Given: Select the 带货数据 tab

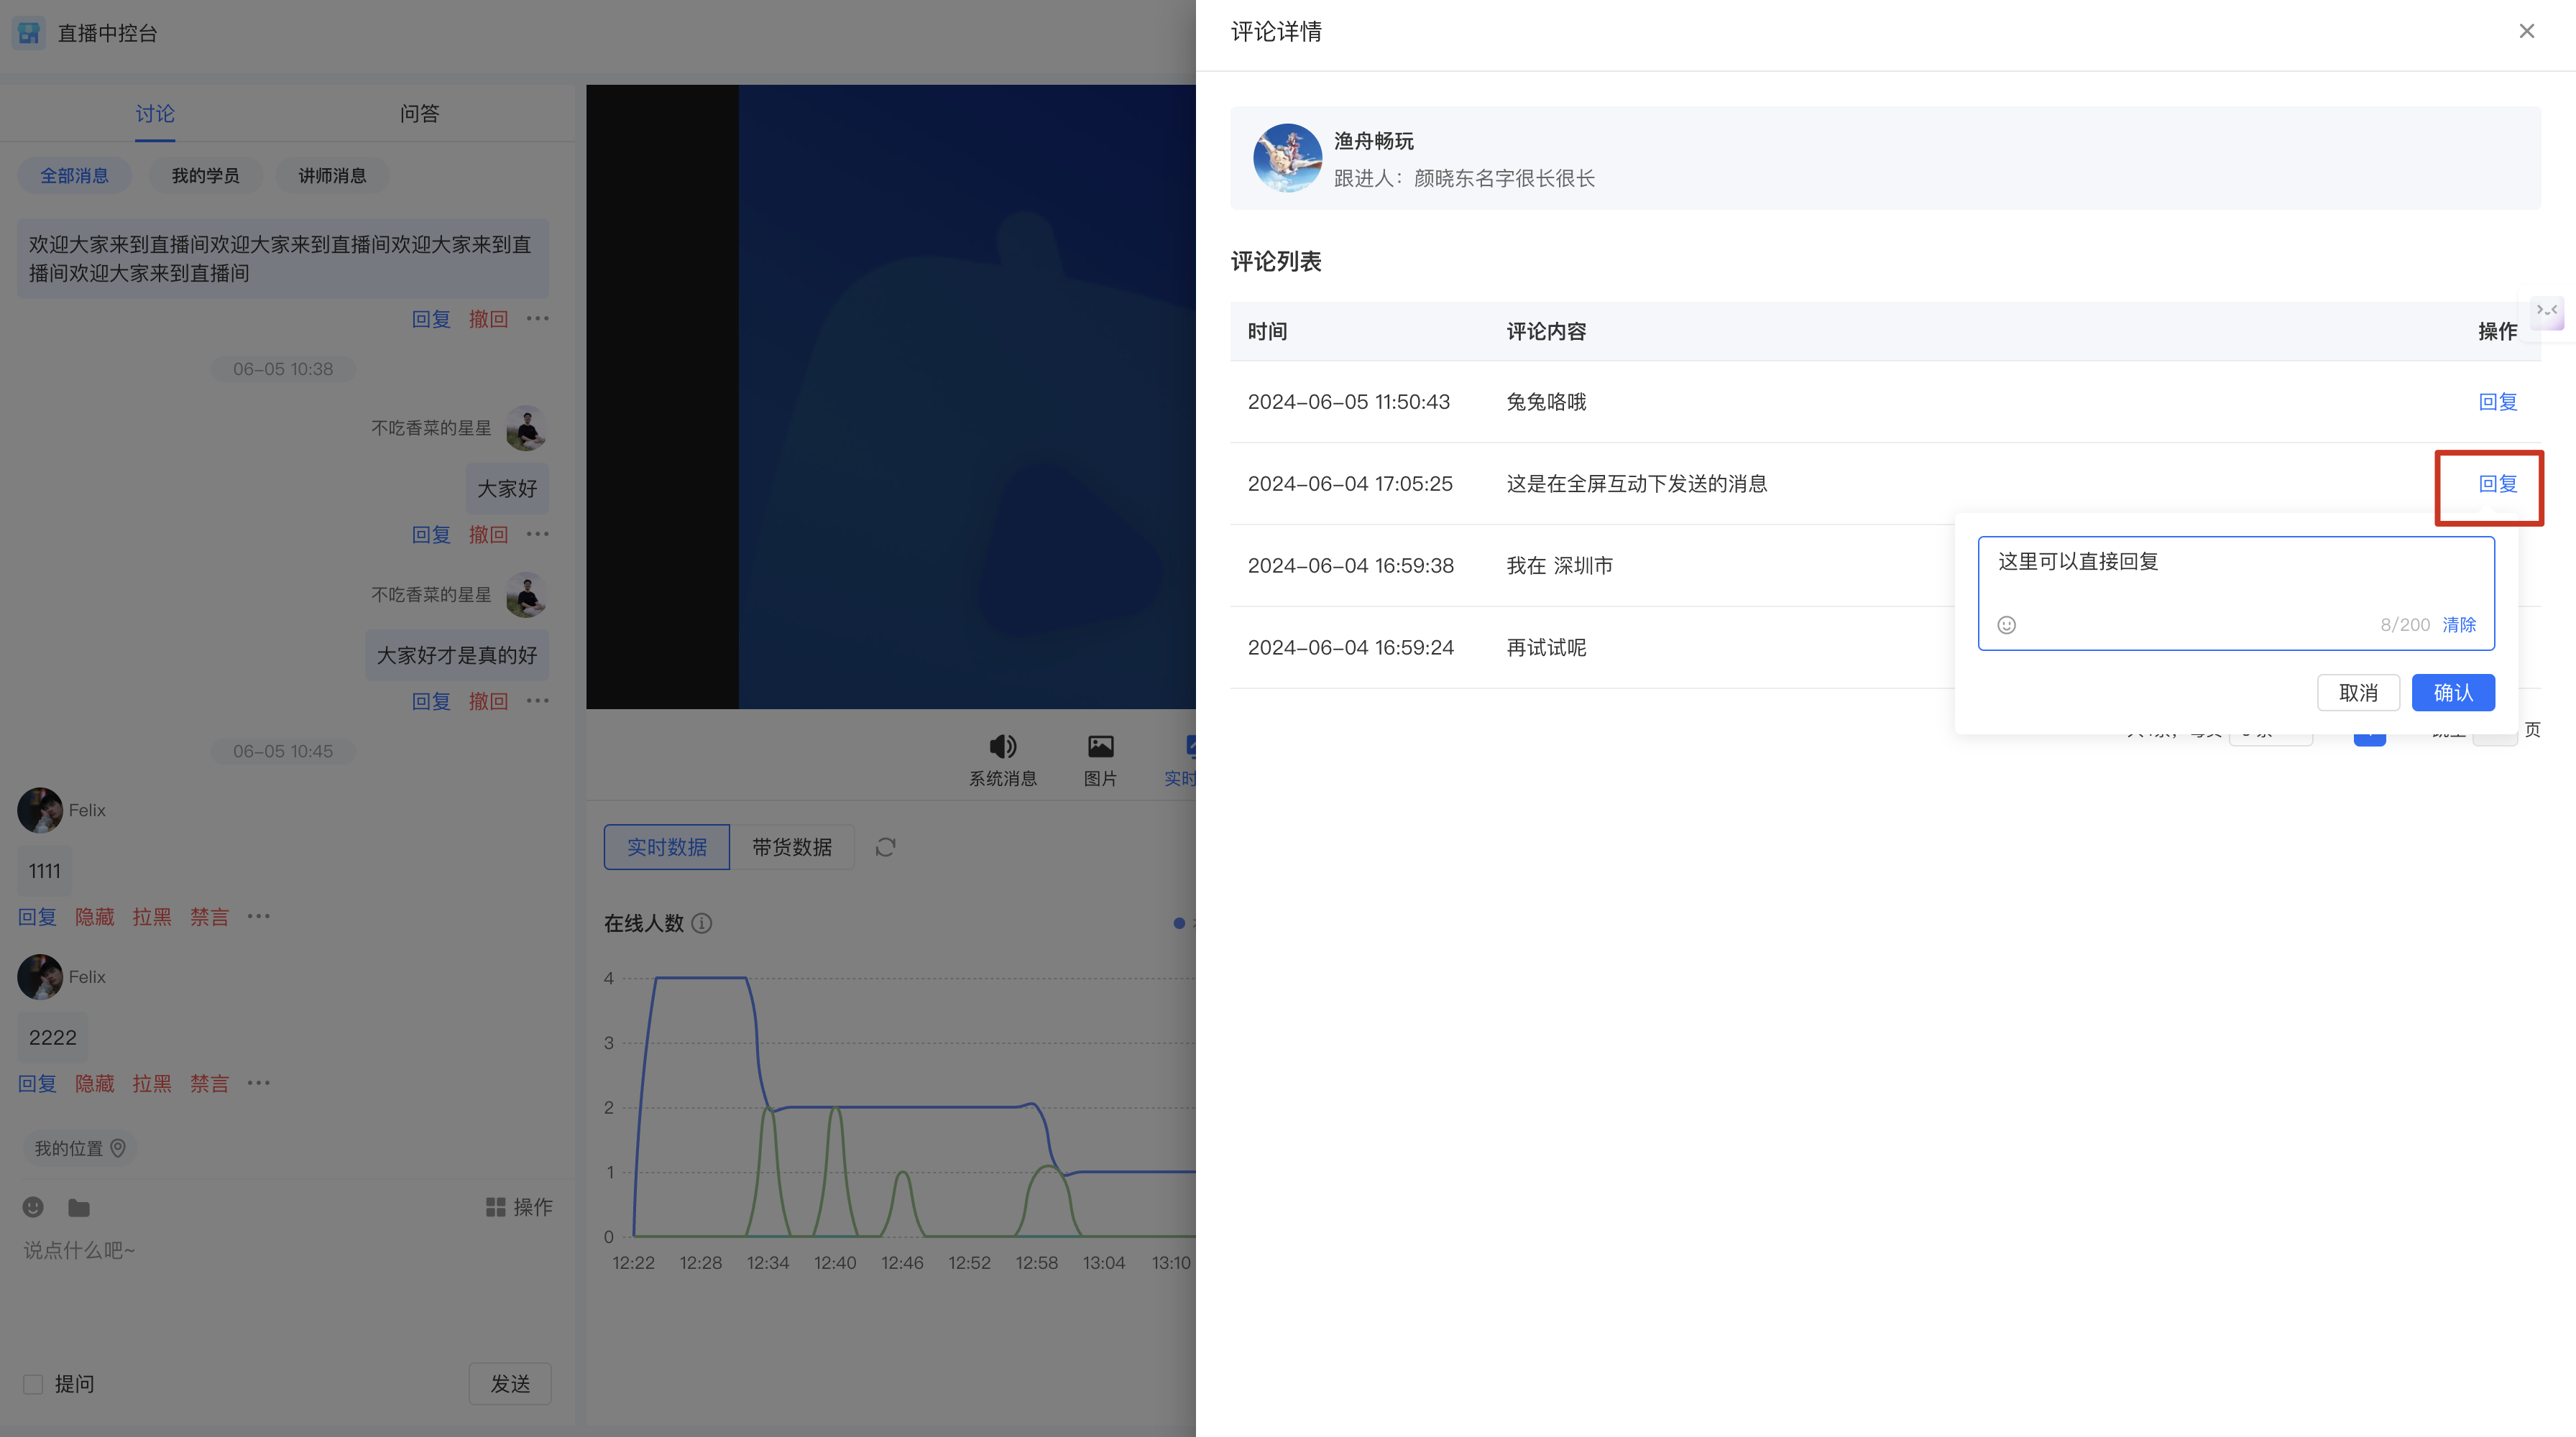Looking at the screenshot, I should coord(792,847).
